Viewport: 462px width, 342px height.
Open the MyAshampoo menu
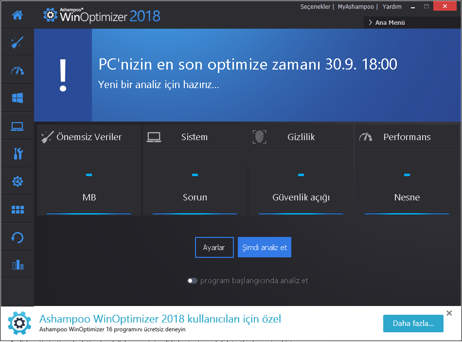[355, 6]
